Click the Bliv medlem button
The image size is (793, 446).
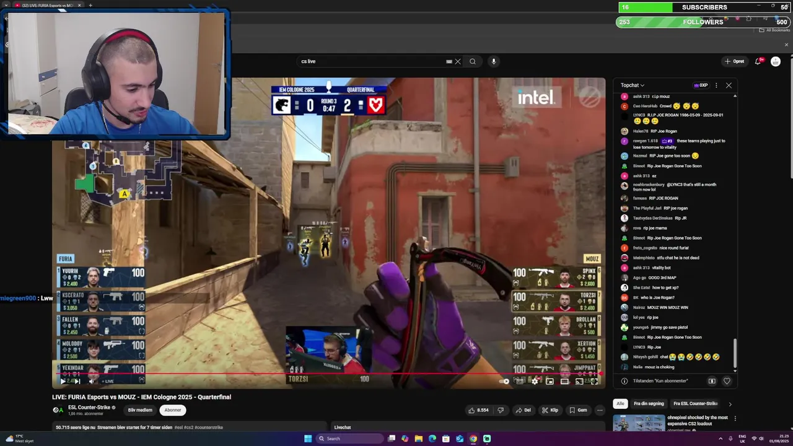pos(140,410)
